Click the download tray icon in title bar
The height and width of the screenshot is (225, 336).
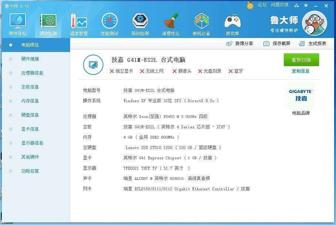click(296, 6)
